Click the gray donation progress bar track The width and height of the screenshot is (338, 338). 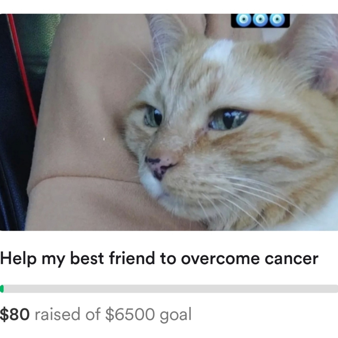click(169, 289)
